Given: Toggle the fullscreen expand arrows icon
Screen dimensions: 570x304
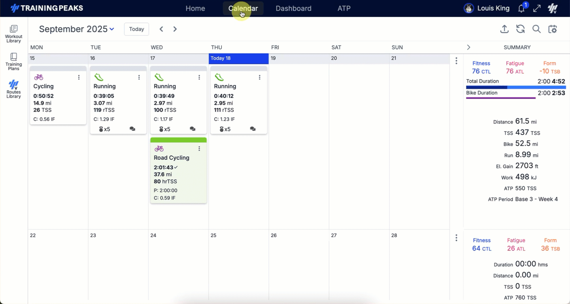Looking at the screenshot, I should click(x=537, y=8).
